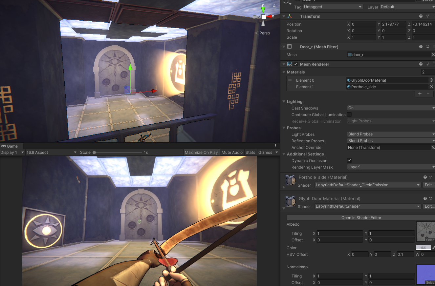Open Light Probes dropdown
The image size is (435, 286).
pyautogui.click(x=391, y=134)
